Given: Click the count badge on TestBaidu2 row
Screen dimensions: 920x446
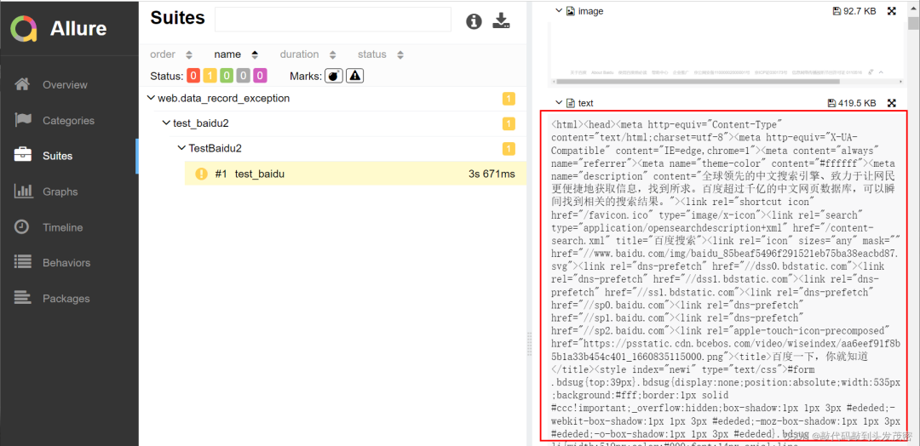Looking at the screenshot, I should [509, 149].
